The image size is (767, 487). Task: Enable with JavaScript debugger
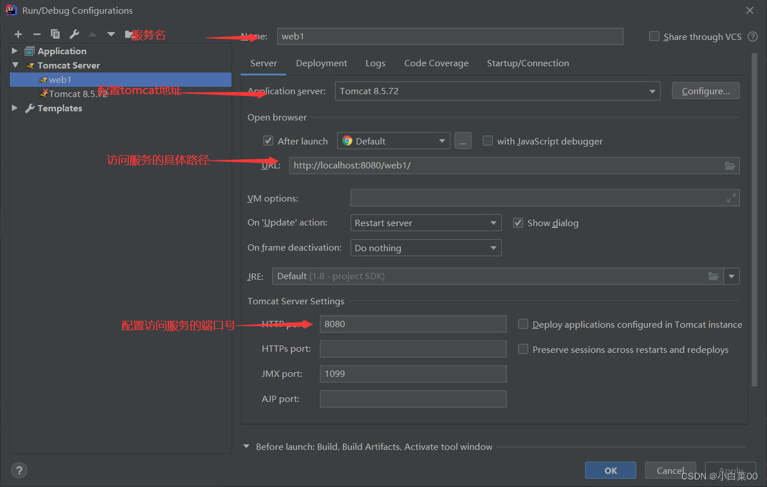(x=488, y=140)
